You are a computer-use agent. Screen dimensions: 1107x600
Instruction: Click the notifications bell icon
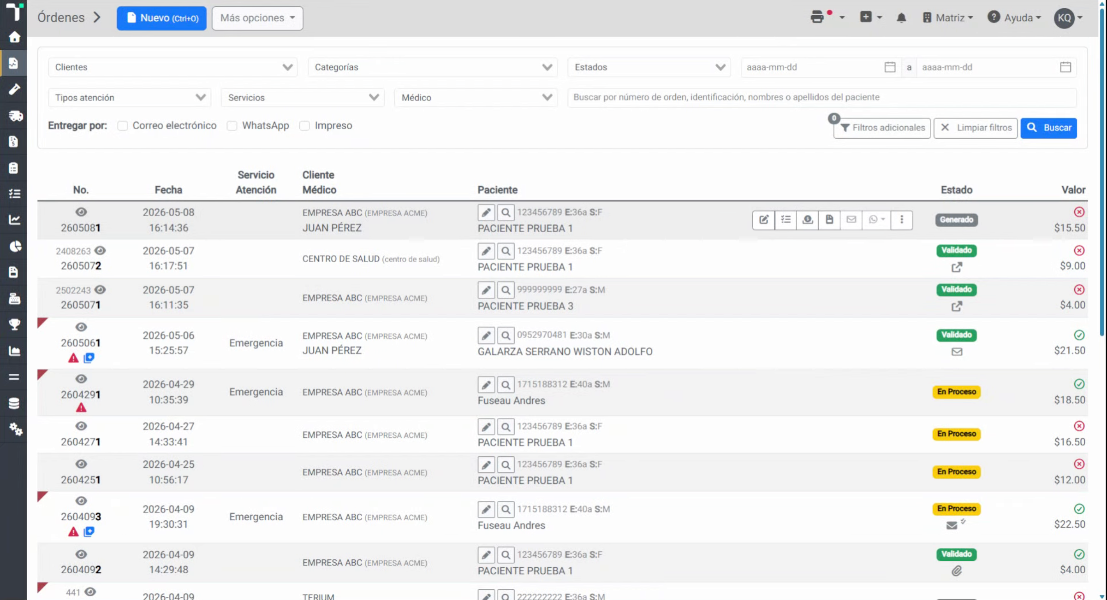[x=901, y=18]
